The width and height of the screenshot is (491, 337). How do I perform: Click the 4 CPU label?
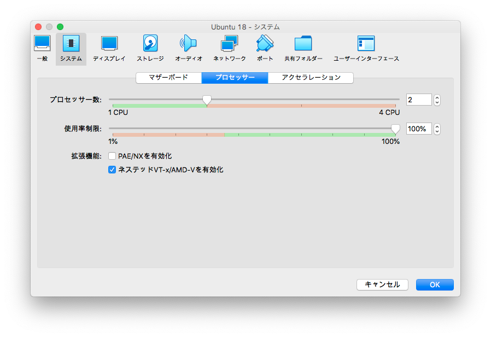389,113
